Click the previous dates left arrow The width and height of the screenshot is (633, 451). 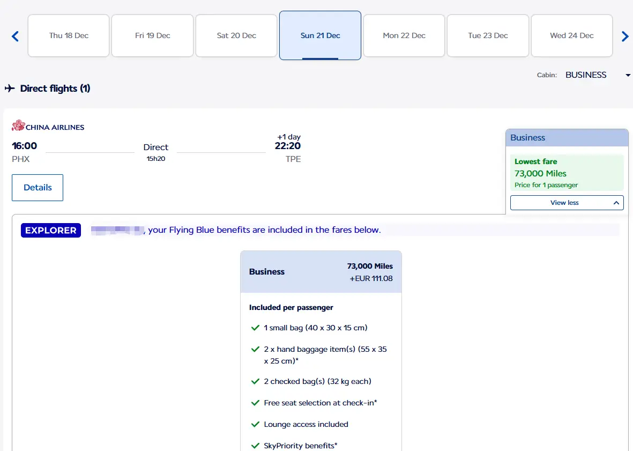point(15,36)
